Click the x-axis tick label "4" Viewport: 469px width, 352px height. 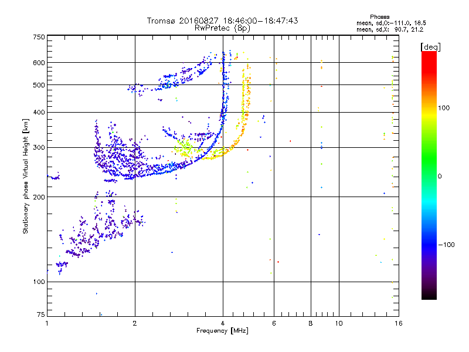223,323
